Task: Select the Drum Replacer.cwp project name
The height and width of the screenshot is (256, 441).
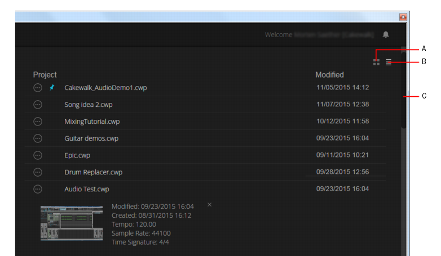Action: pos(93,172)
